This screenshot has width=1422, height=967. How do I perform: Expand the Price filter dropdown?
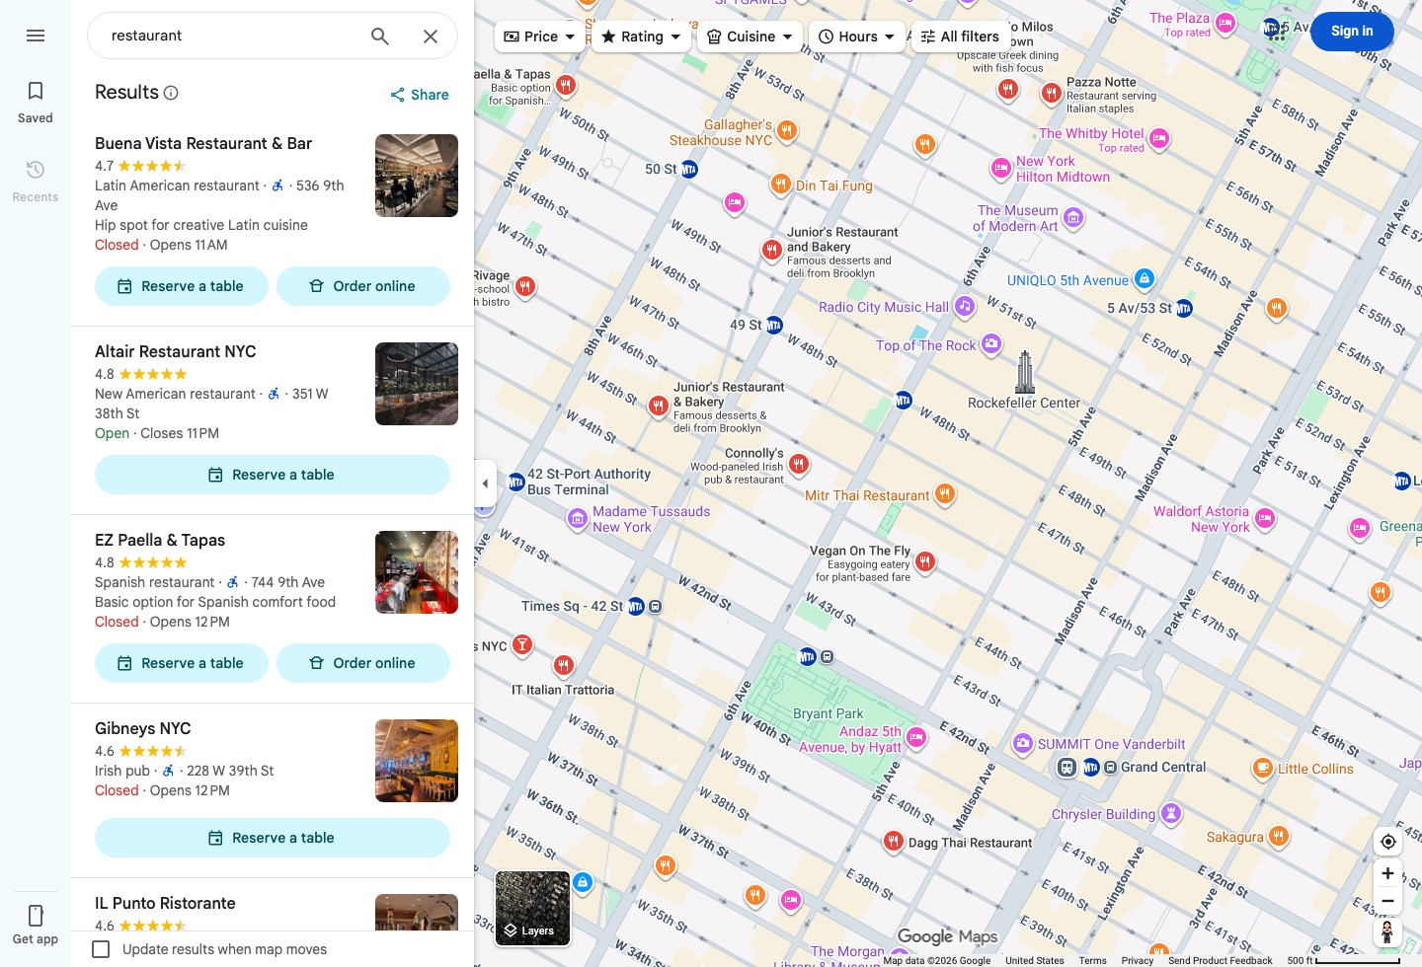[539, 37]
